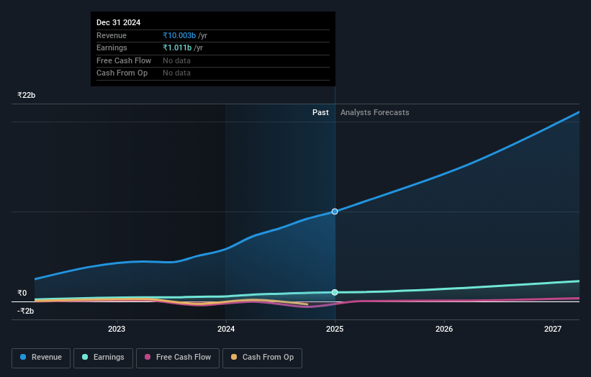This screenshot has height=377, width=591.
Task: Toggle the Cash From Op legend series
Action: click(x=262, y=358)
